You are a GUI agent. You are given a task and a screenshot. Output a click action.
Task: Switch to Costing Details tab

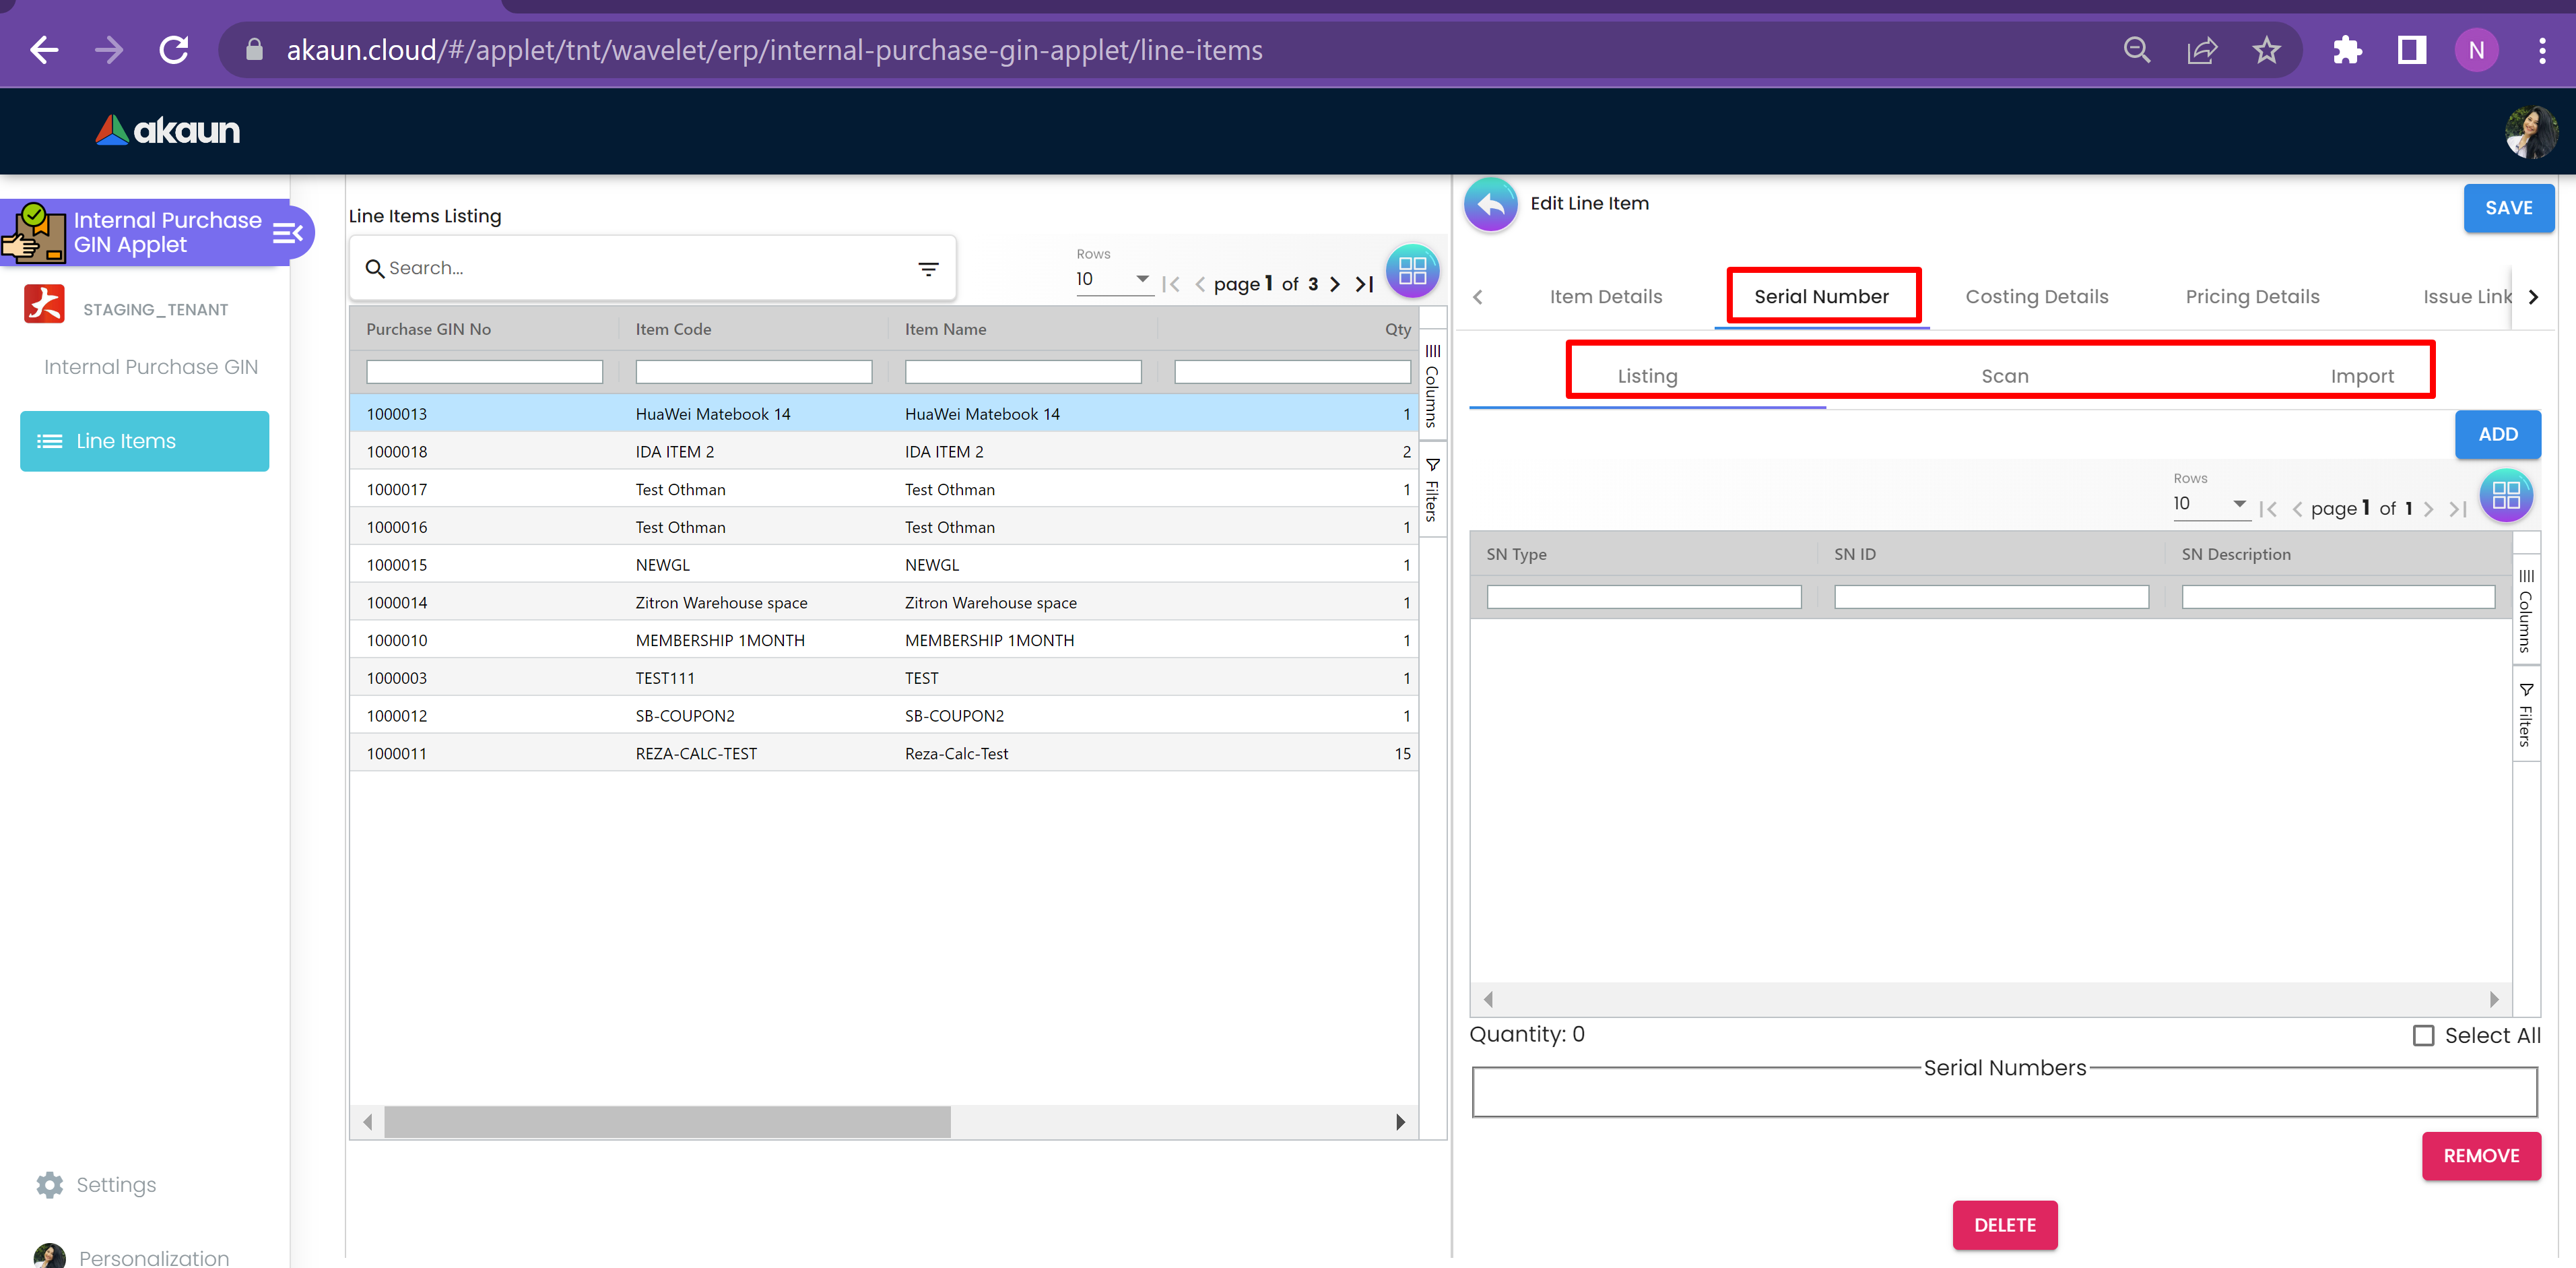coord(2036,296)
